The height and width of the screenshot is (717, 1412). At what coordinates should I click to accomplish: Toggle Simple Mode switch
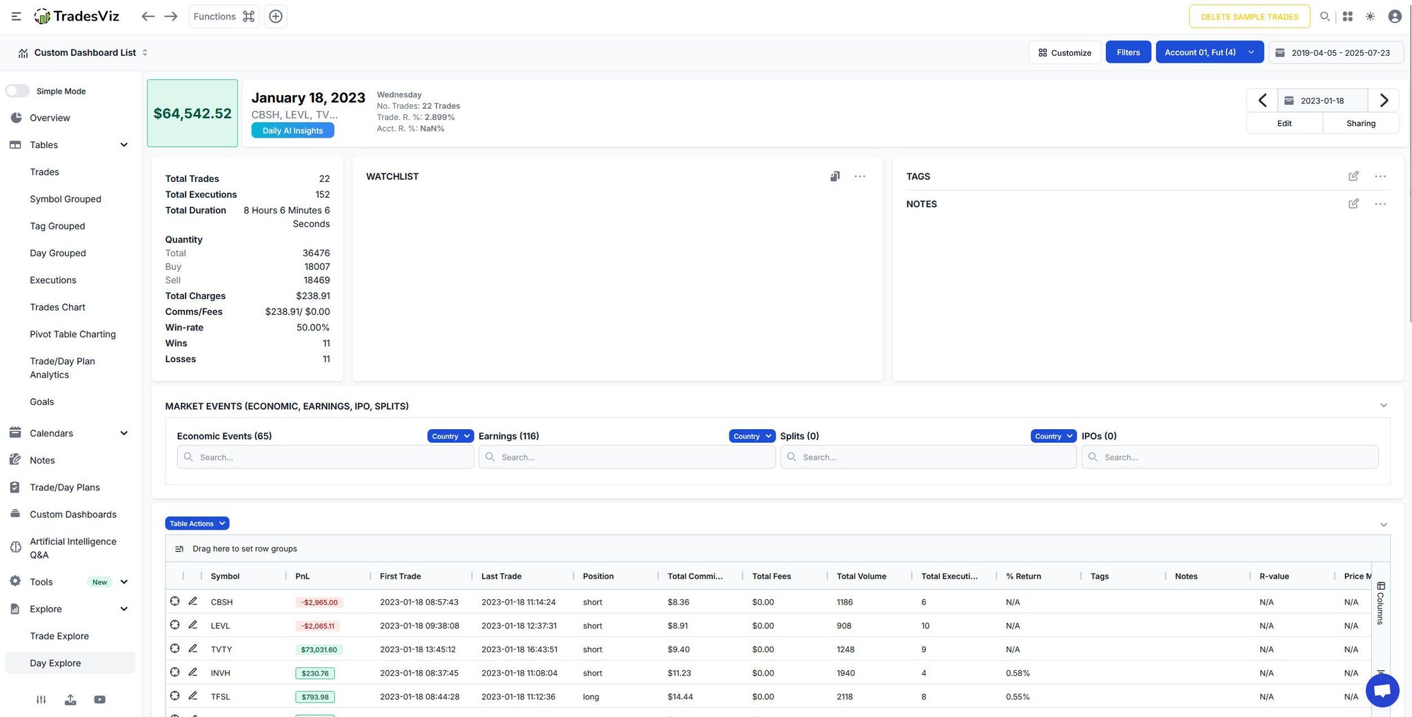coord(18,91)
